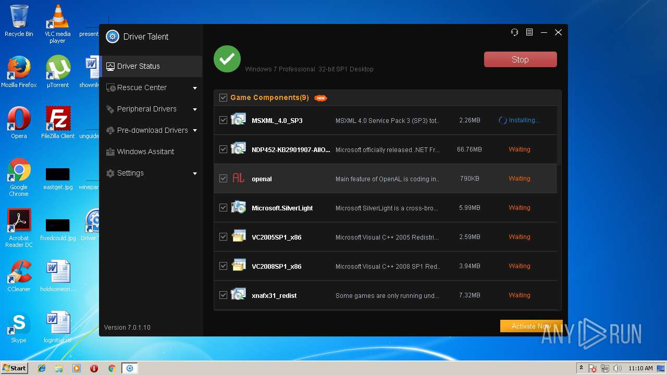Click the VC2005SP1_x86 package icon
667x375 pixels.
tap(239, 236)
